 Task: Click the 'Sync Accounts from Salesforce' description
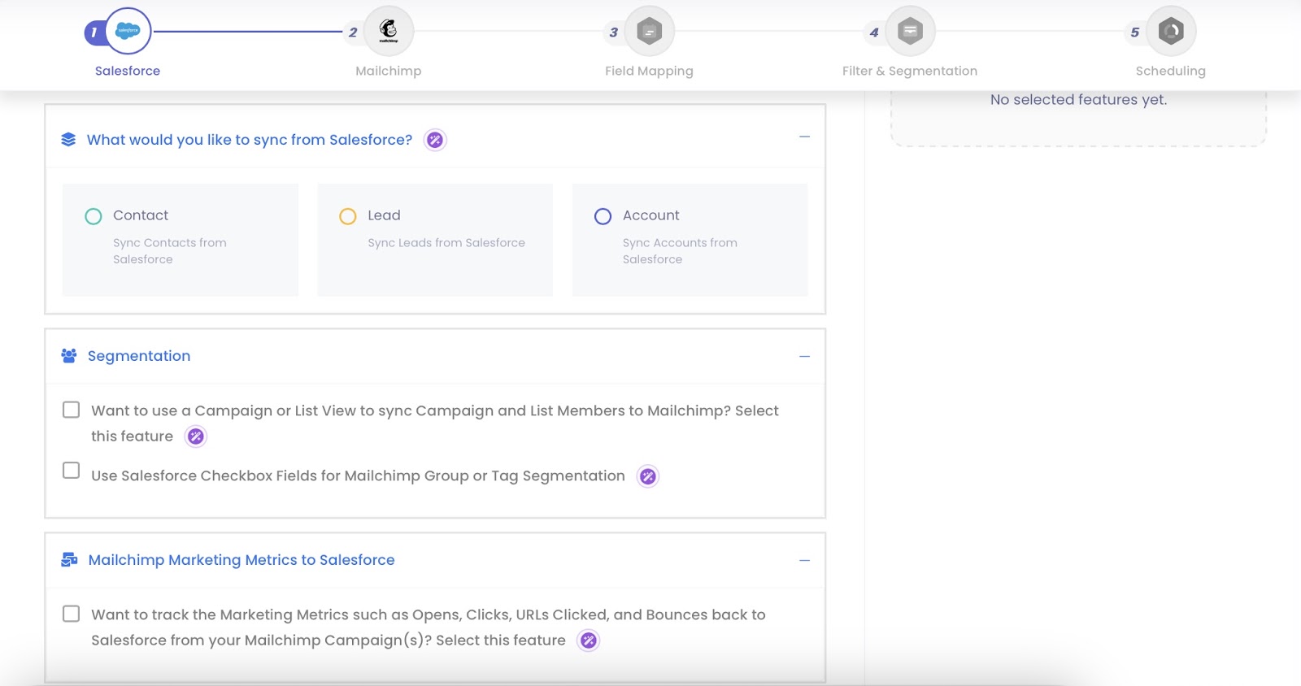pos(680,251)
